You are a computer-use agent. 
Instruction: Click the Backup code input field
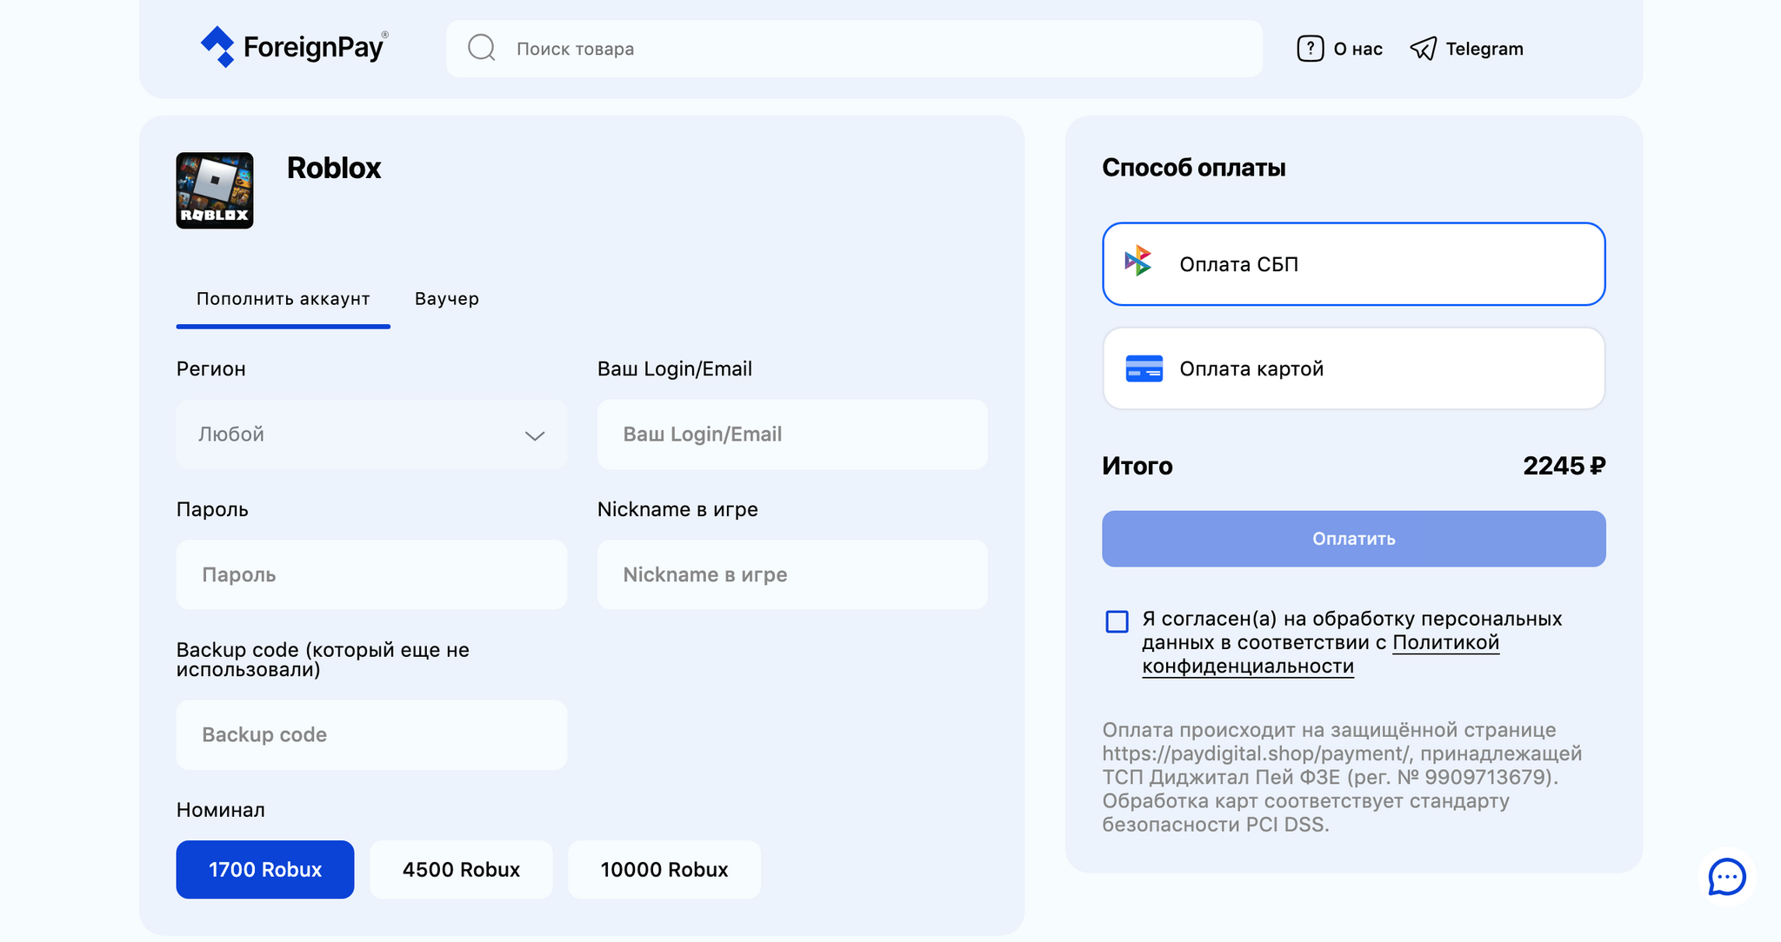(370, 735)
